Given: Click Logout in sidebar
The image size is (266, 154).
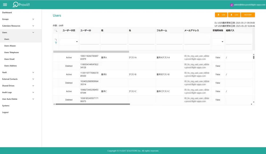Looking at the screenshot, I should [5, 112].
